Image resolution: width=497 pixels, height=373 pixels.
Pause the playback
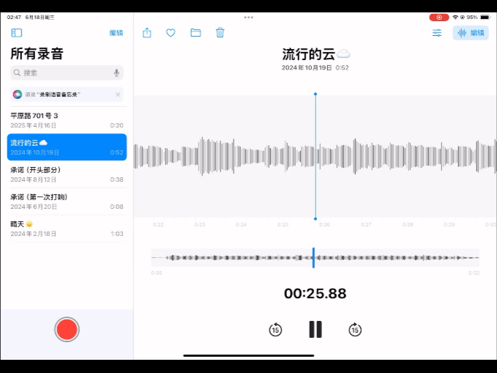pyautogui.click(x=315, y=329)
